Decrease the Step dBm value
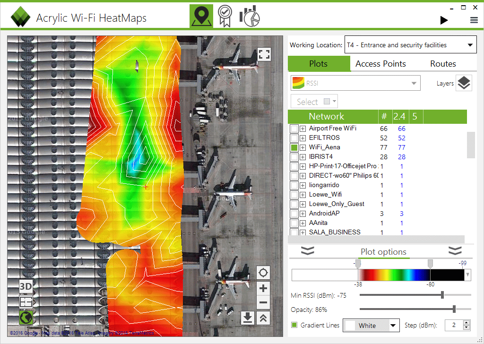Viewport: 484px width, 344px height. pos(467,327)
